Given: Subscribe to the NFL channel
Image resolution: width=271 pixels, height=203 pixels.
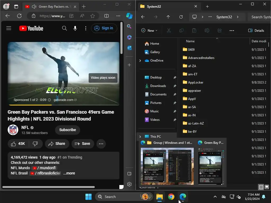Looking at the screenshot, I should coord(67,130).
